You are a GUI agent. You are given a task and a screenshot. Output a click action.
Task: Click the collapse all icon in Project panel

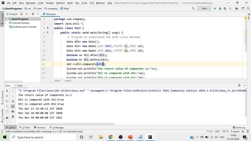(27, 14)
